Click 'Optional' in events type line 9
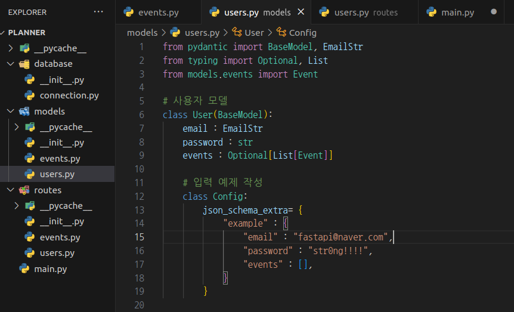514x312 pixels. (247, 156)
